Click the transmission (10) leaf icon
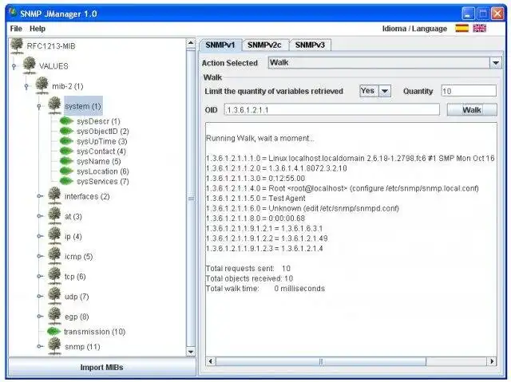The height and width of the screenshot is (382, 511). pos(53,332)
